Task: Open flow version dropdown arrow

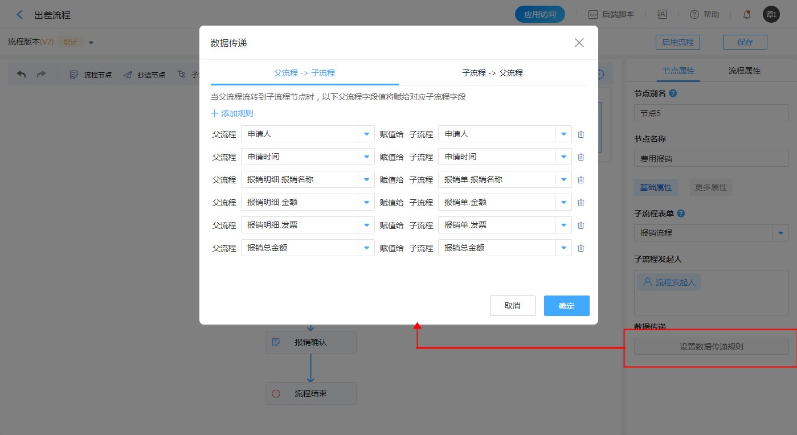Action: 91,43
